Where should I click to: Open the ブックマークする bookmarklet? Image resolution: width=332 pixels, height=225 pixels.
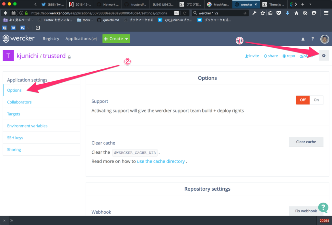coord(139,20)
